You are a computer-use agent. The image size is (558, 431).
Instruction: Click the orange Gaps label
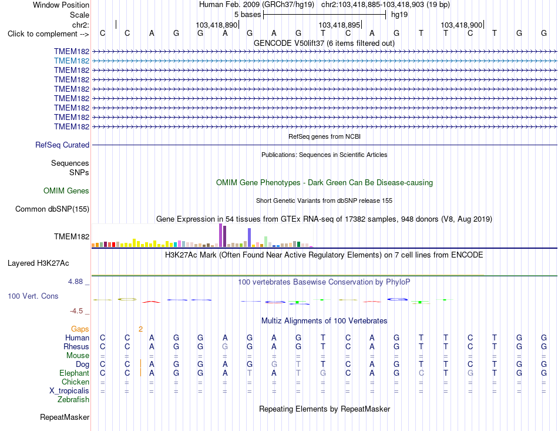coord(80,329)
